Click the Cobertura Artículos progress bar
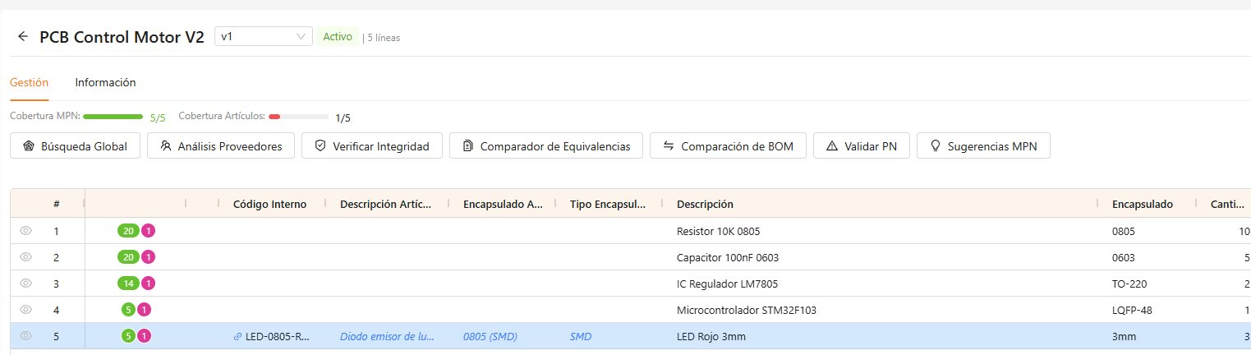 point(298,117)
